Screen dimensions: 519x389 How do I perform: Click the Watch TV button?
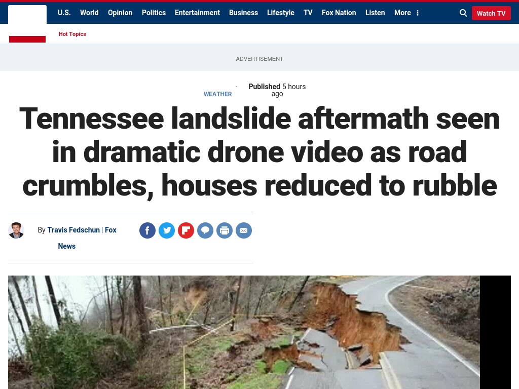tap(491, 13)
